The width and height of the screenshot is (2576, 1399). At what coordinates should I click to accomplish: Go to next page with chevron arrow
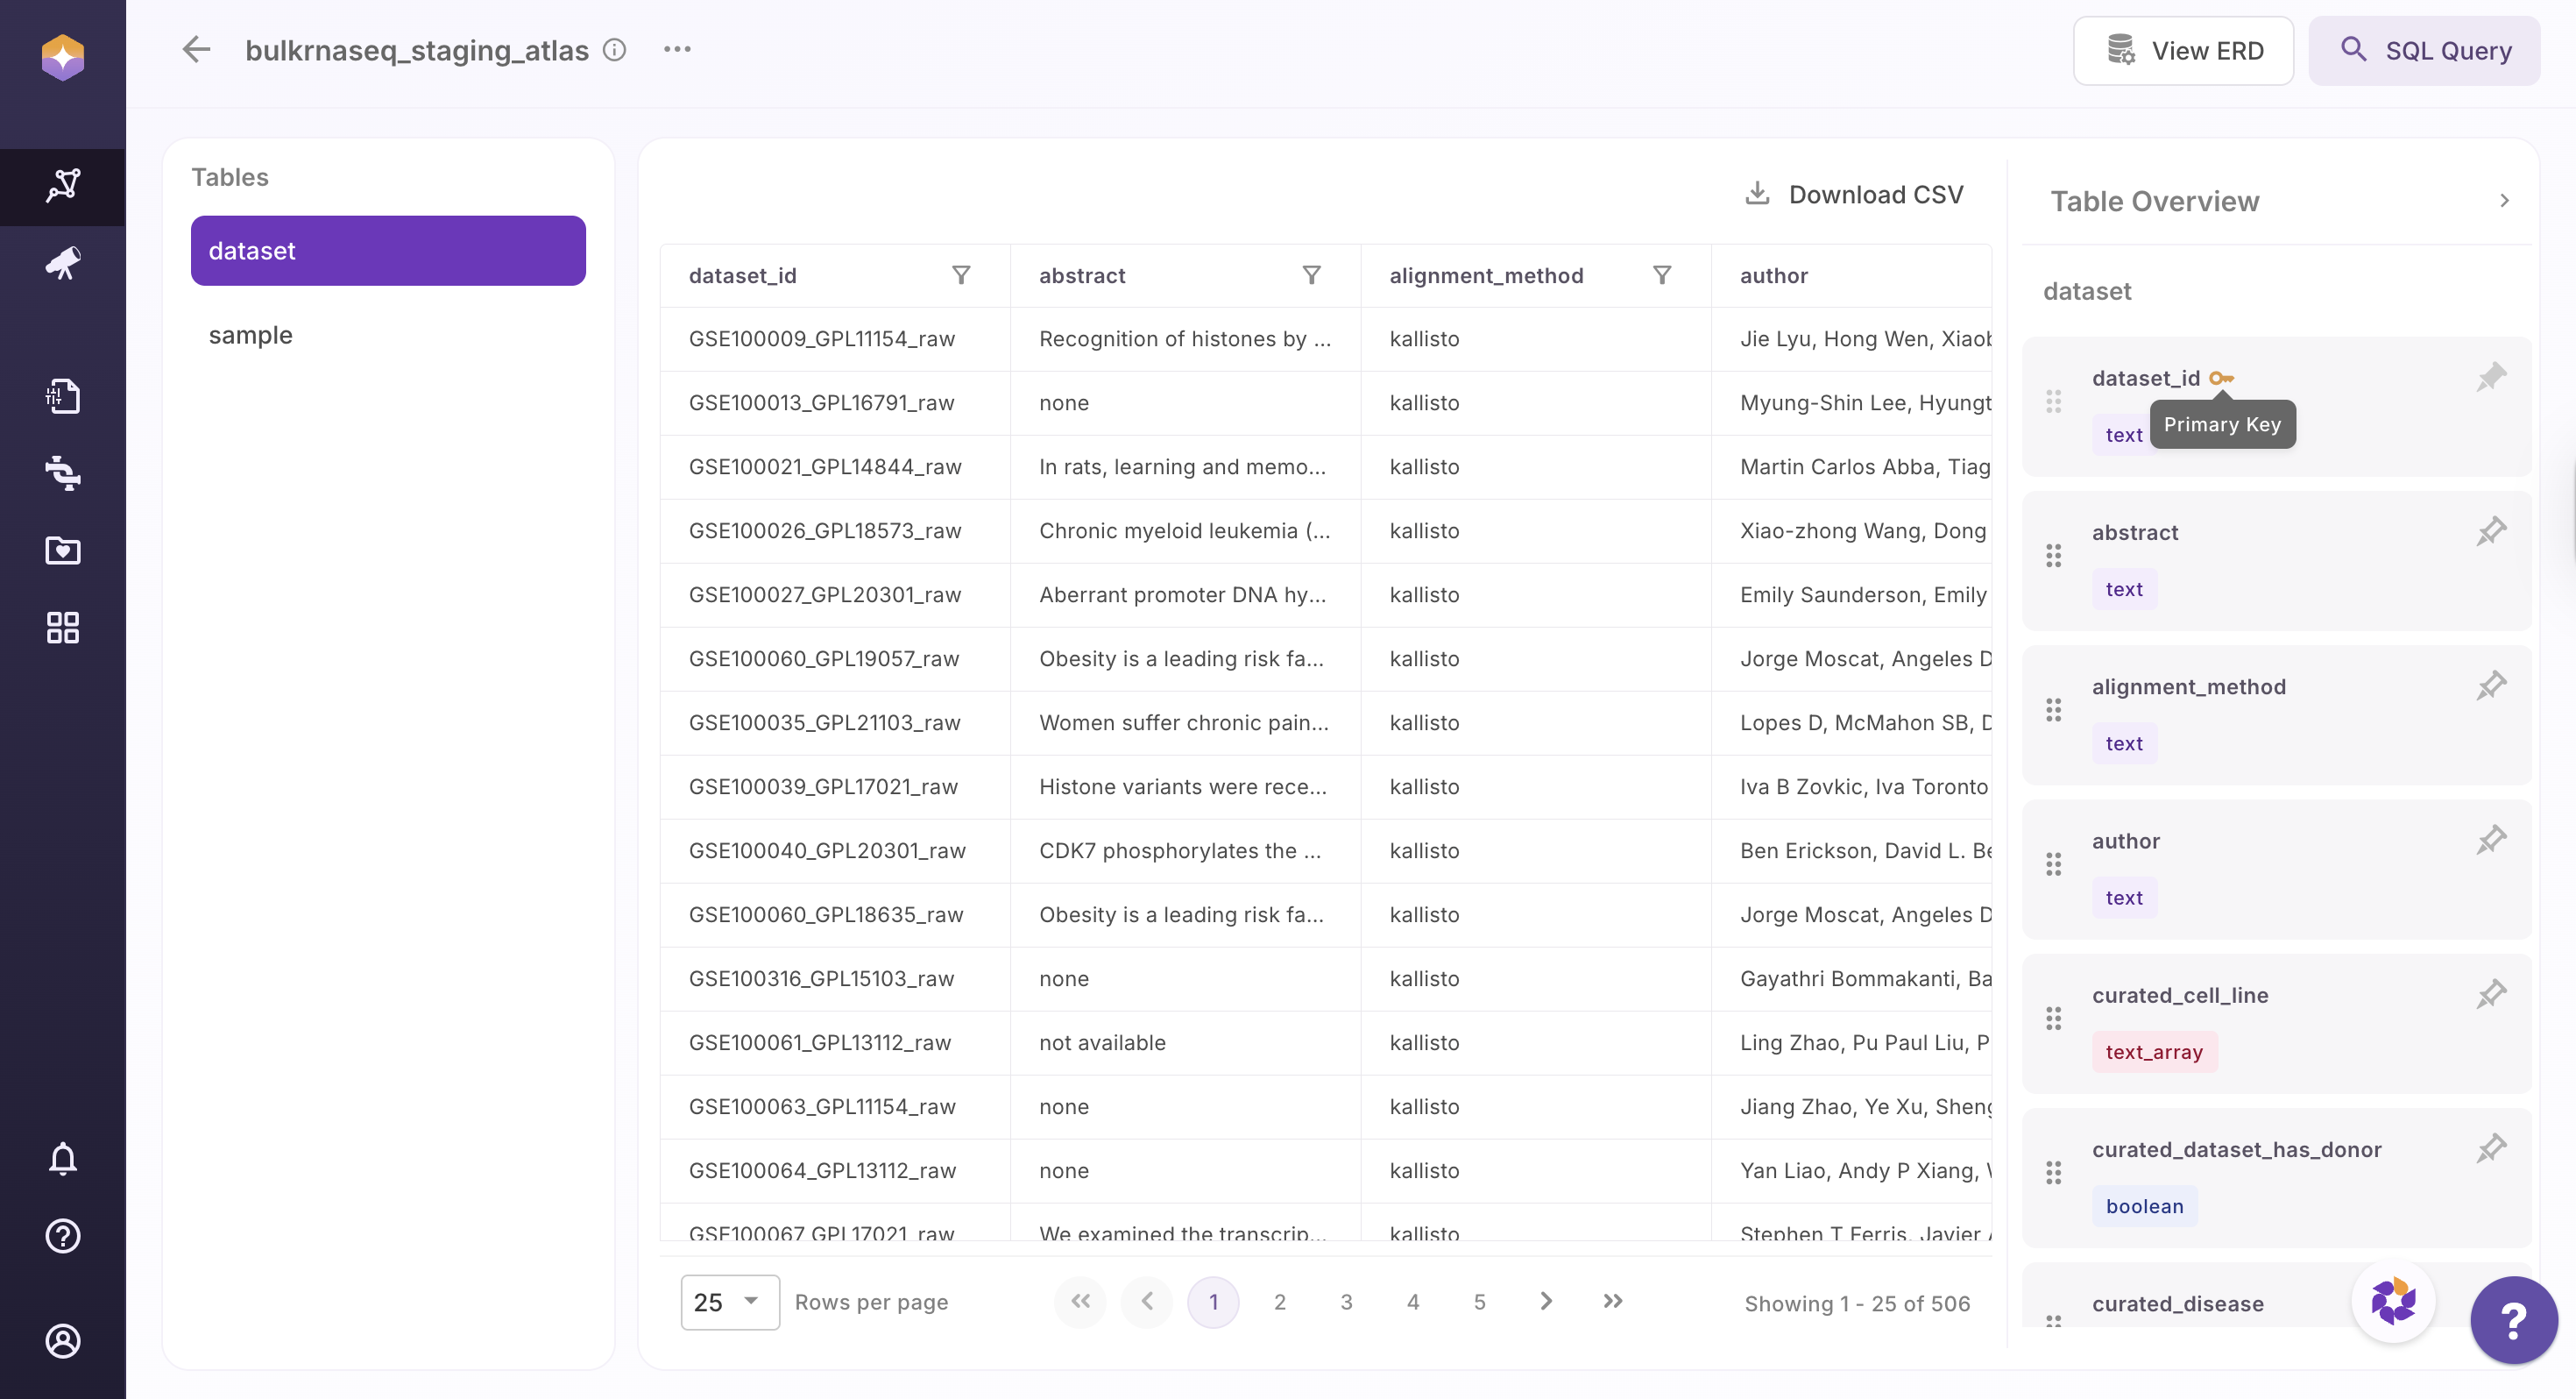pos(1546,1301)
